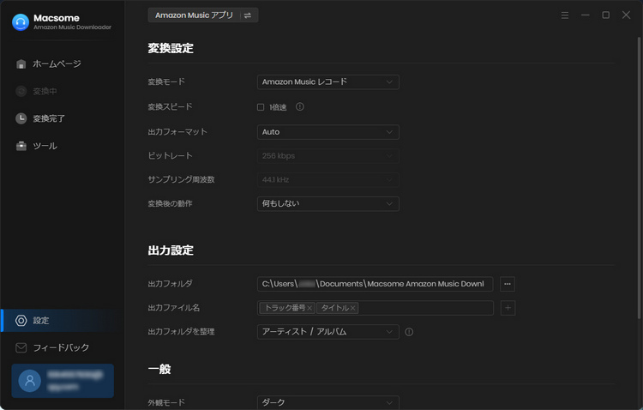Click the 出力フォルダ label
Image resolution: width=643 pixels, height=410 pixels.
click(x=170, y=284)
